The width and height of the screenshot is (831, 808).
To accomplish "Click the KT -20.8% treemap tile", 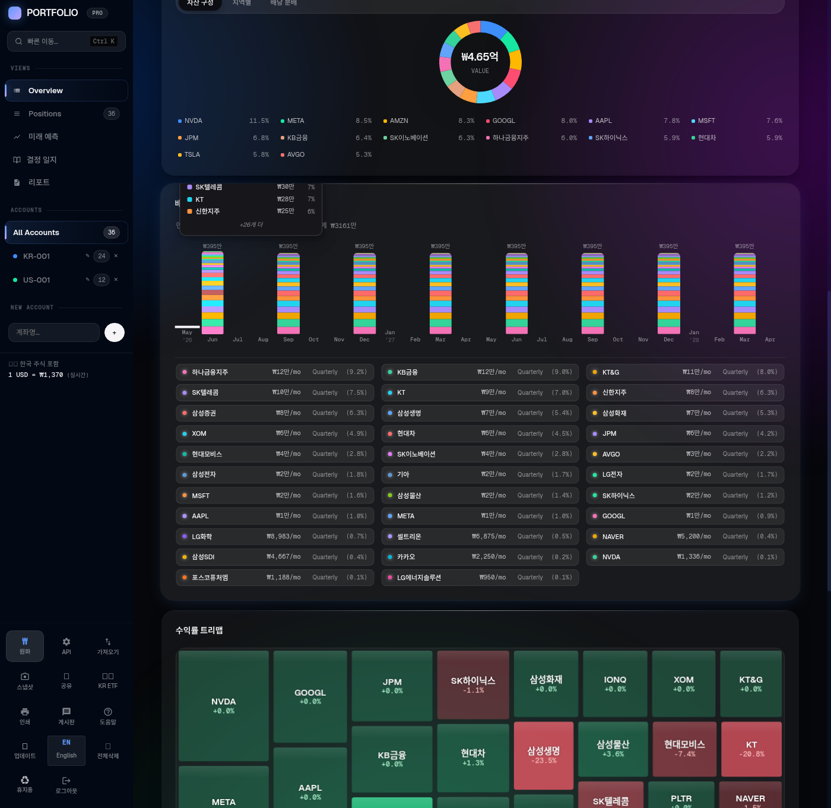I will pyautogui.click(x=751, y=749).
